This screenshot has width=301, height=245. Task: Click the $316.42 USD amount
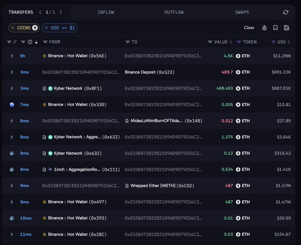pyautogui.click(x=282, y=153)
